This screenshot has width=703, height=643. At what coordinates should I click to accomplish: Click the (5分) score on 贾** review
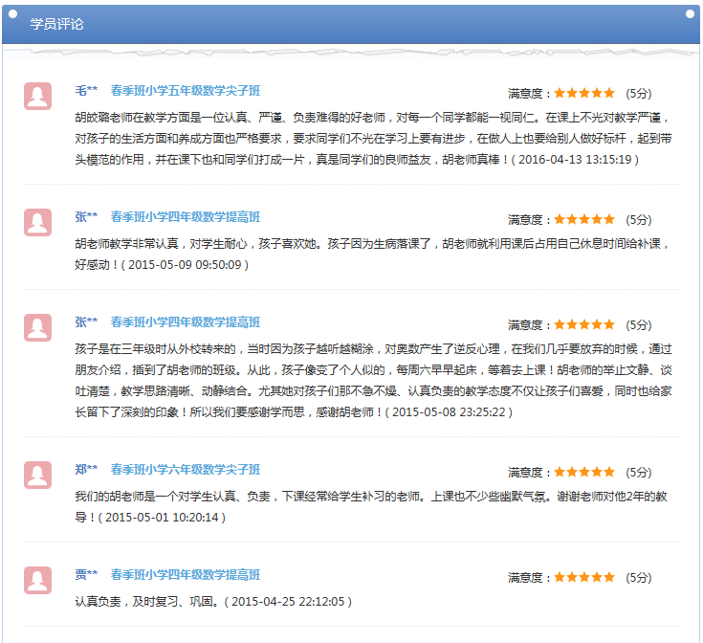coord(639,578)
